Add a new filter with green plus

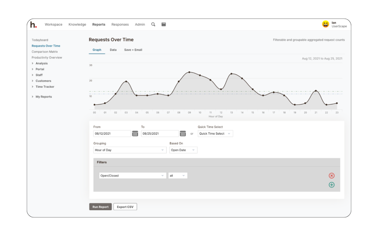pyautogui.click(x=331, y=185)
